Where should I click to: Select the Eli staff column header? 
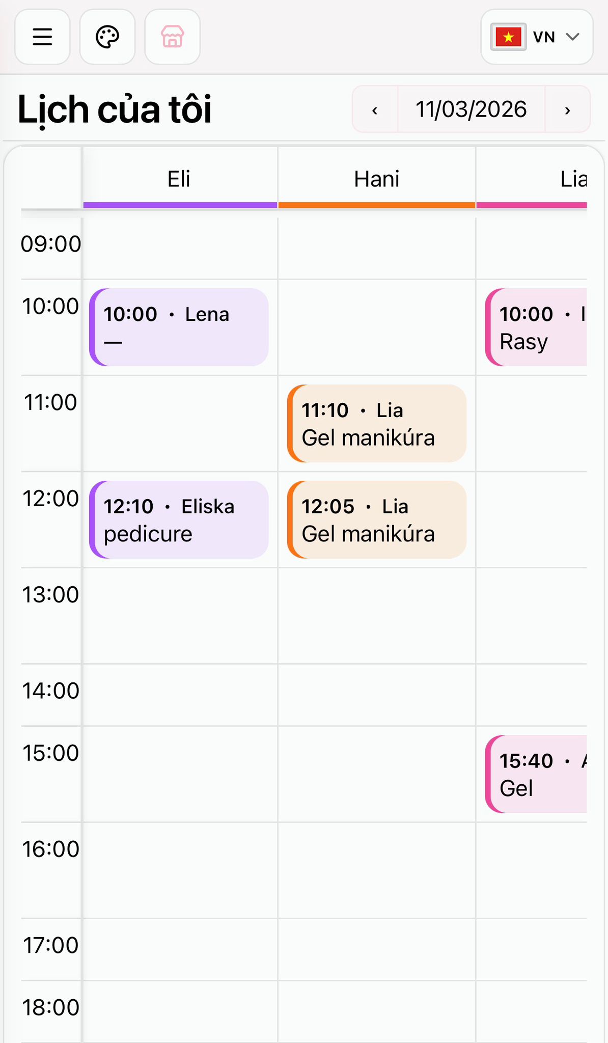pos(179,179)
